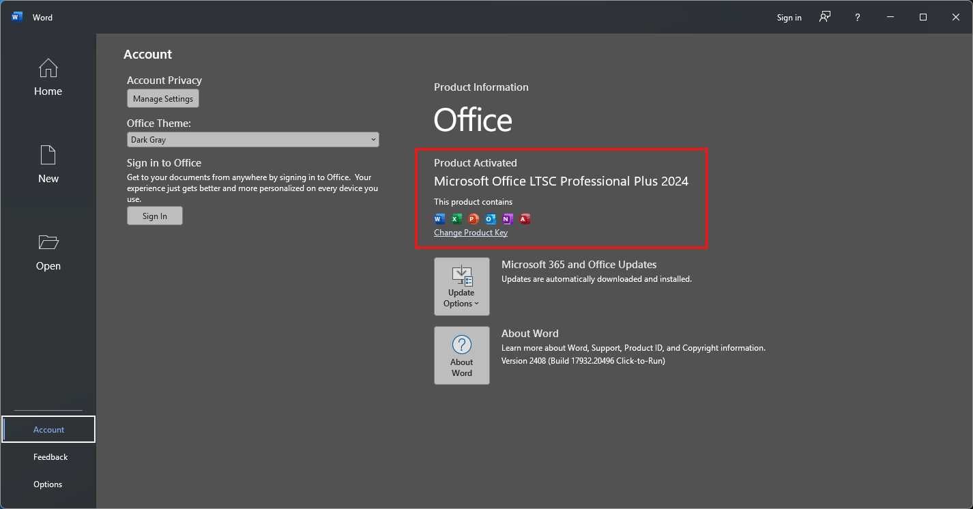Close the Word window
The height and width of the screenshot is (509, 973).
[x=956, y=17]
